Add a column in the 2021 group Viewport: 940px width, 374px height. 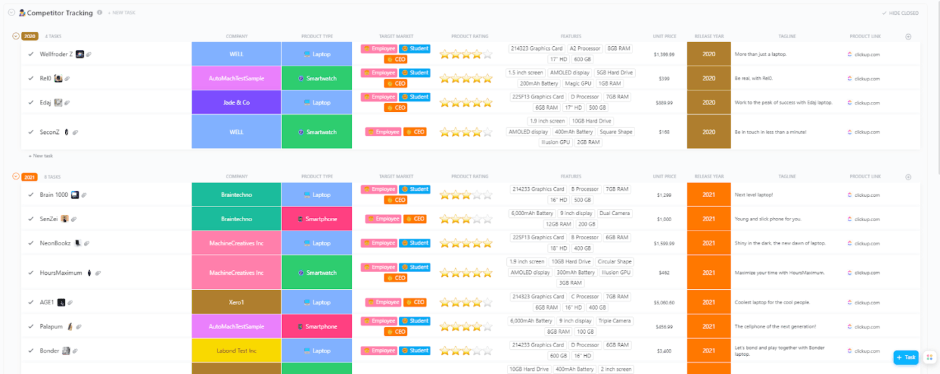908,177
